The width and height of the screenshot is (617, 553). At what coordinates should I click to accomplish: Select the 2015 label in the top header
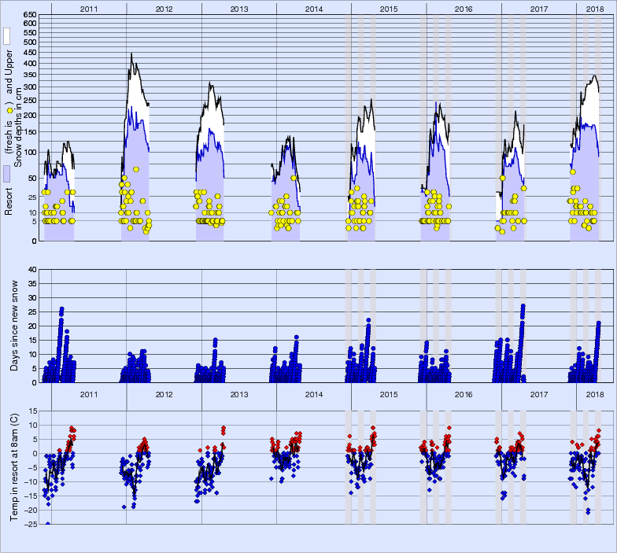pyautogui.click(x=389, y=8)
